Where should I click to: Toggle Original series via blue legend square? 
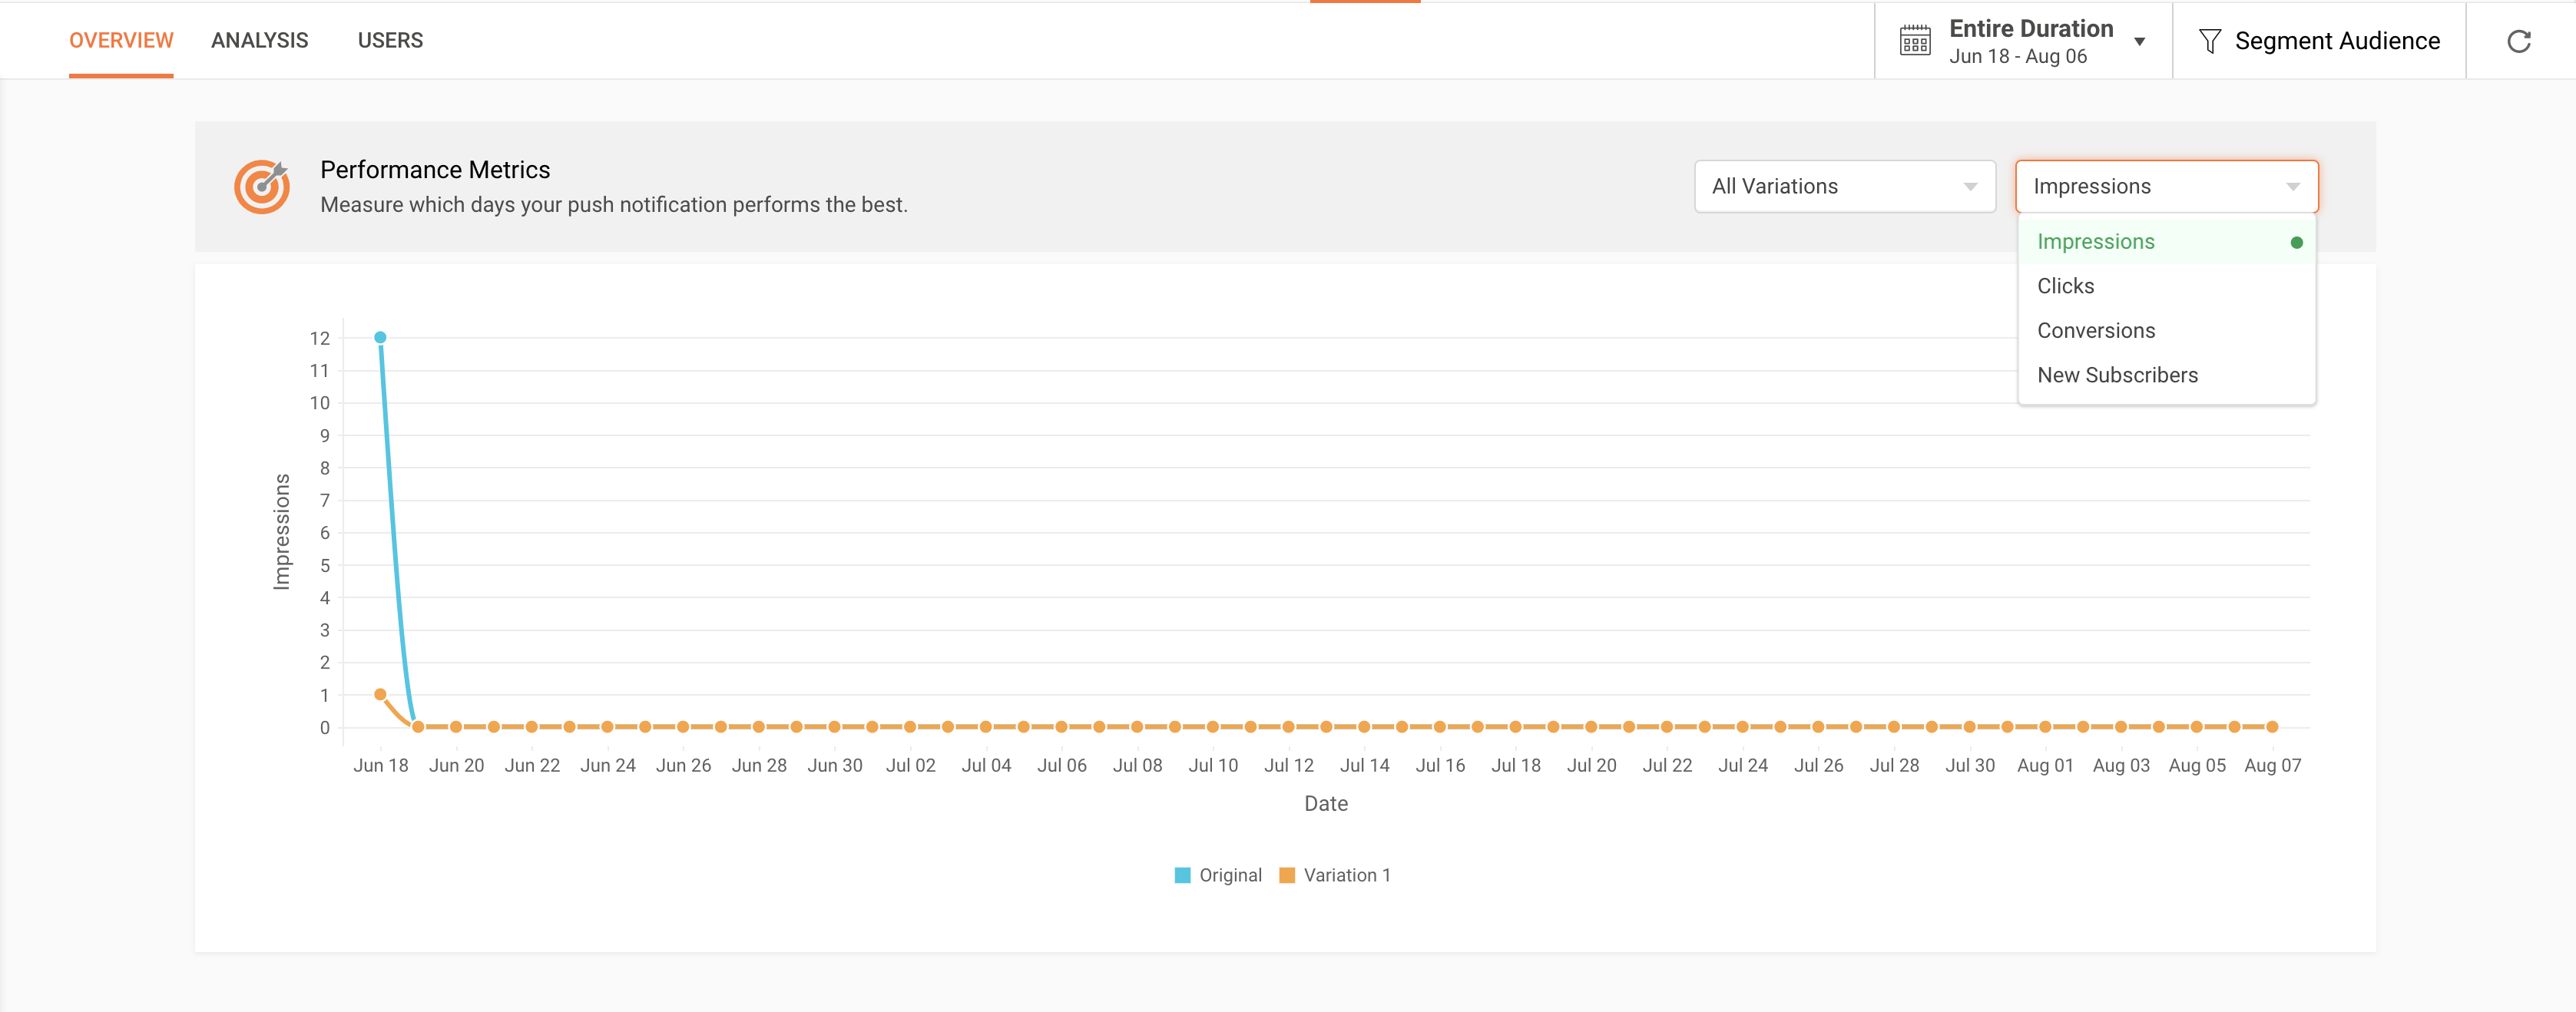[1182, 875]
